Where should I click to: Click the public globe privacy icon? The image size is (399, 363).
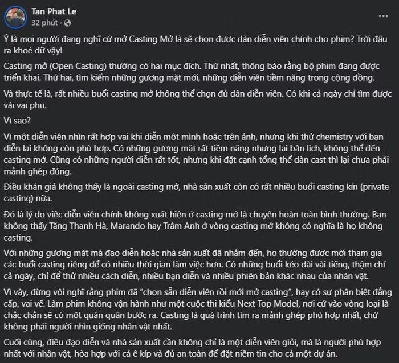click(x=67, y=23)
